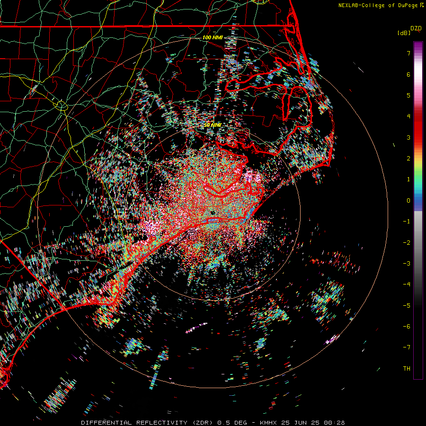Select the 4 dB scale label

coord(408,116)
